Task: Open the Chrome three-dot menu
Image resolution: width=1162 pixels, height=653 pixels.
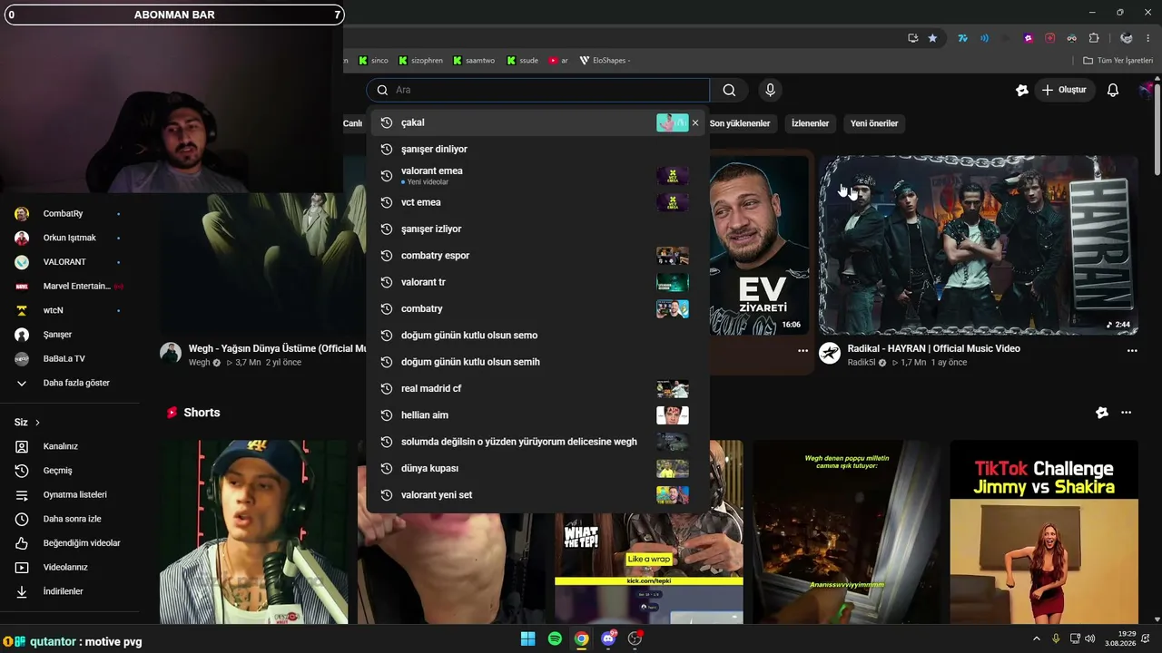Action: point(1148,38)
